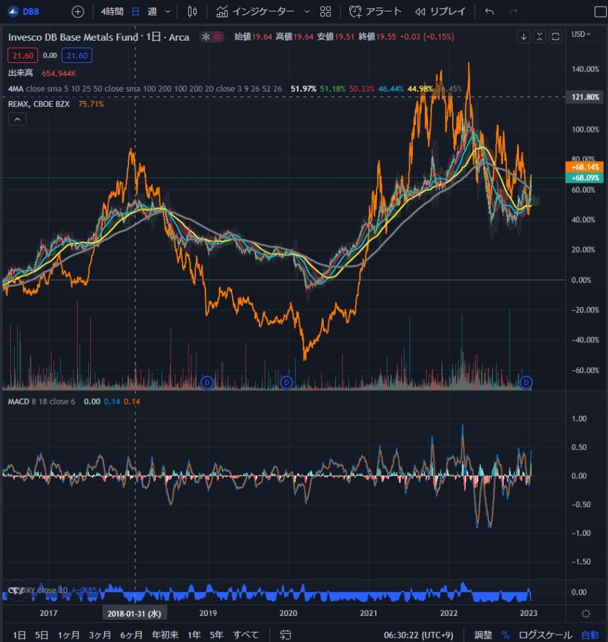Click the blue 21.60 buy button
608x642 pixels.
click(77, 56)
